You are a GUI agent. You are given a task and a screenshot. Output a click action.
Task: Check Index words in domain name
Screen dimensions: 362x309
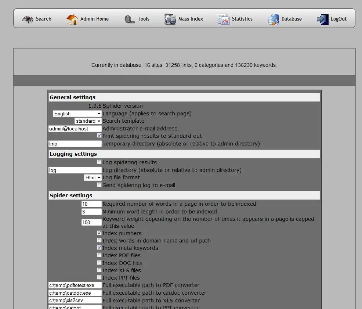pos(99,240)
